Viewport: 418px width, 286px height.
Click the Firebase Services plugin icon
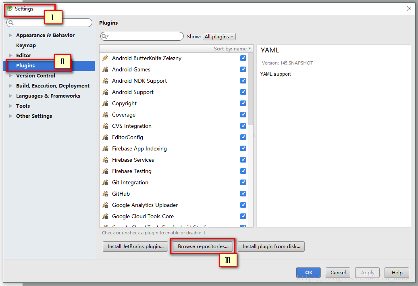105,160
